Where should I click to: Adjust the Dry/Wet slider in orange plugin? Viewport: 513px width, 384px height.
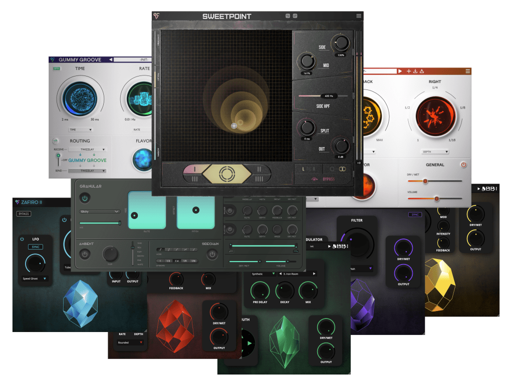tap(434, 181)
